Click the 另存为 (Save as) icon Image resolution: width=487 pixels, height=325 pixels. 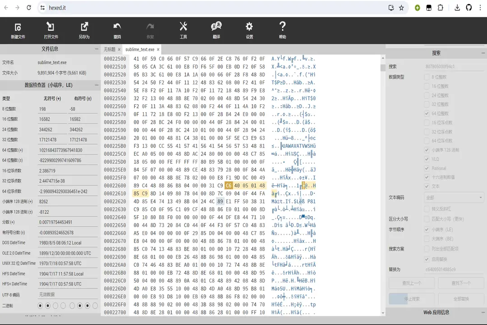pyautogui.click(x=84, y=30)
